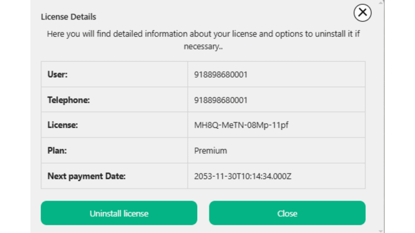Click the Uninstall license button
Viewport: 415px width, 233px height.
pos(119,213)
